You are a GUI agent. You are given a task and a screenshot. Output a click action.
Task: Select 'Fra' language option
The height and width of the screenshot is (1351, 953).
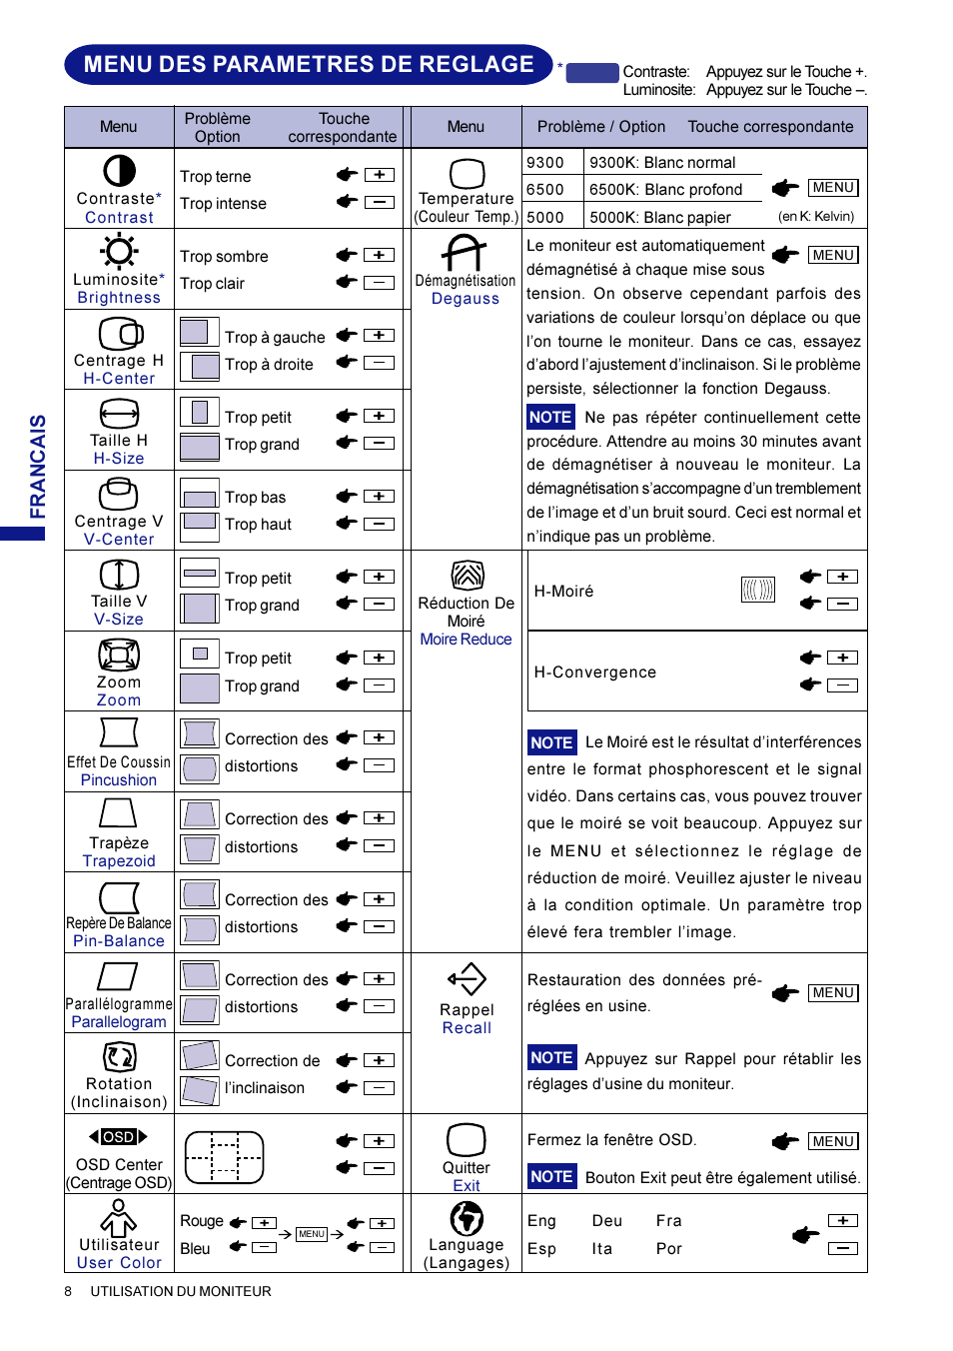tap(669, 1221)
